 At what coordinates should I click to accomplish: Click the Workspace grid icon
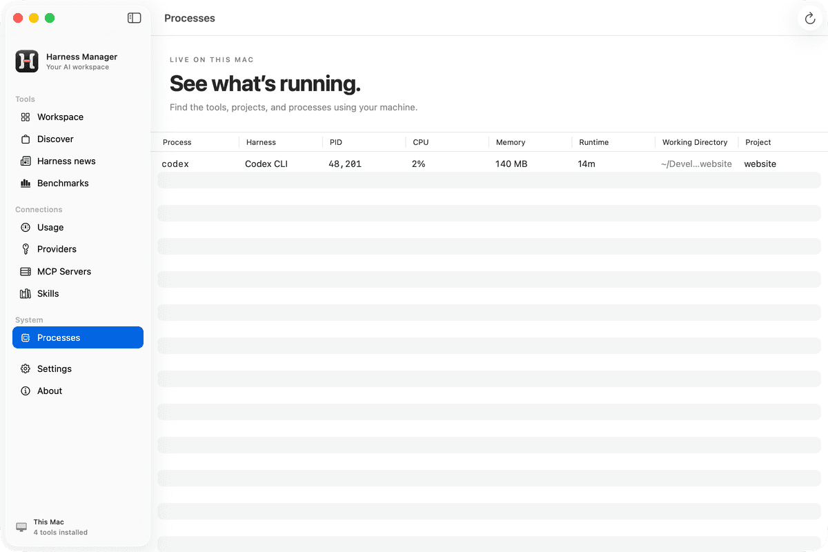(x=26, y=117)
